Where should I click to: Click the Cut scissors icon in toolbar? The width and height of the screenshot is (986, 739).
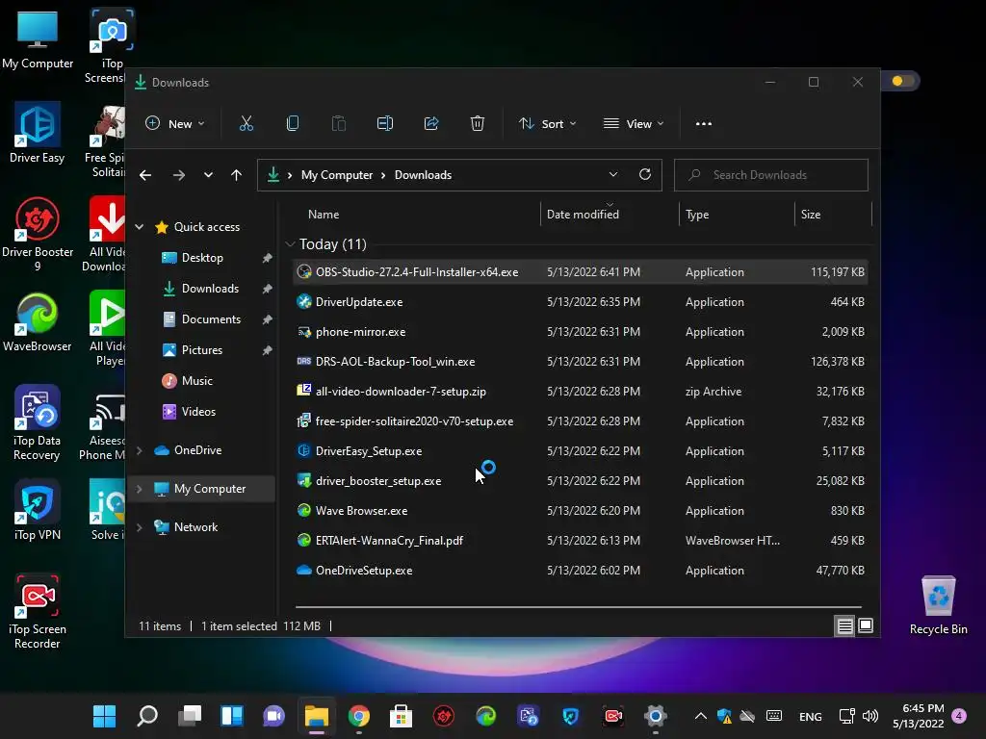pos(246,124)
